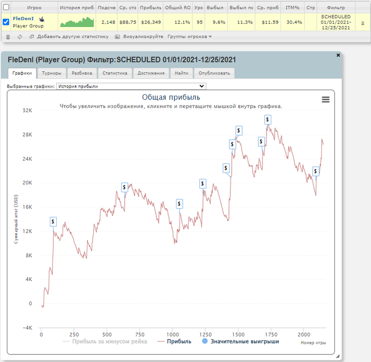Open the Достижения tab
This screenshot has width=371, height=362.
point(151,73)
